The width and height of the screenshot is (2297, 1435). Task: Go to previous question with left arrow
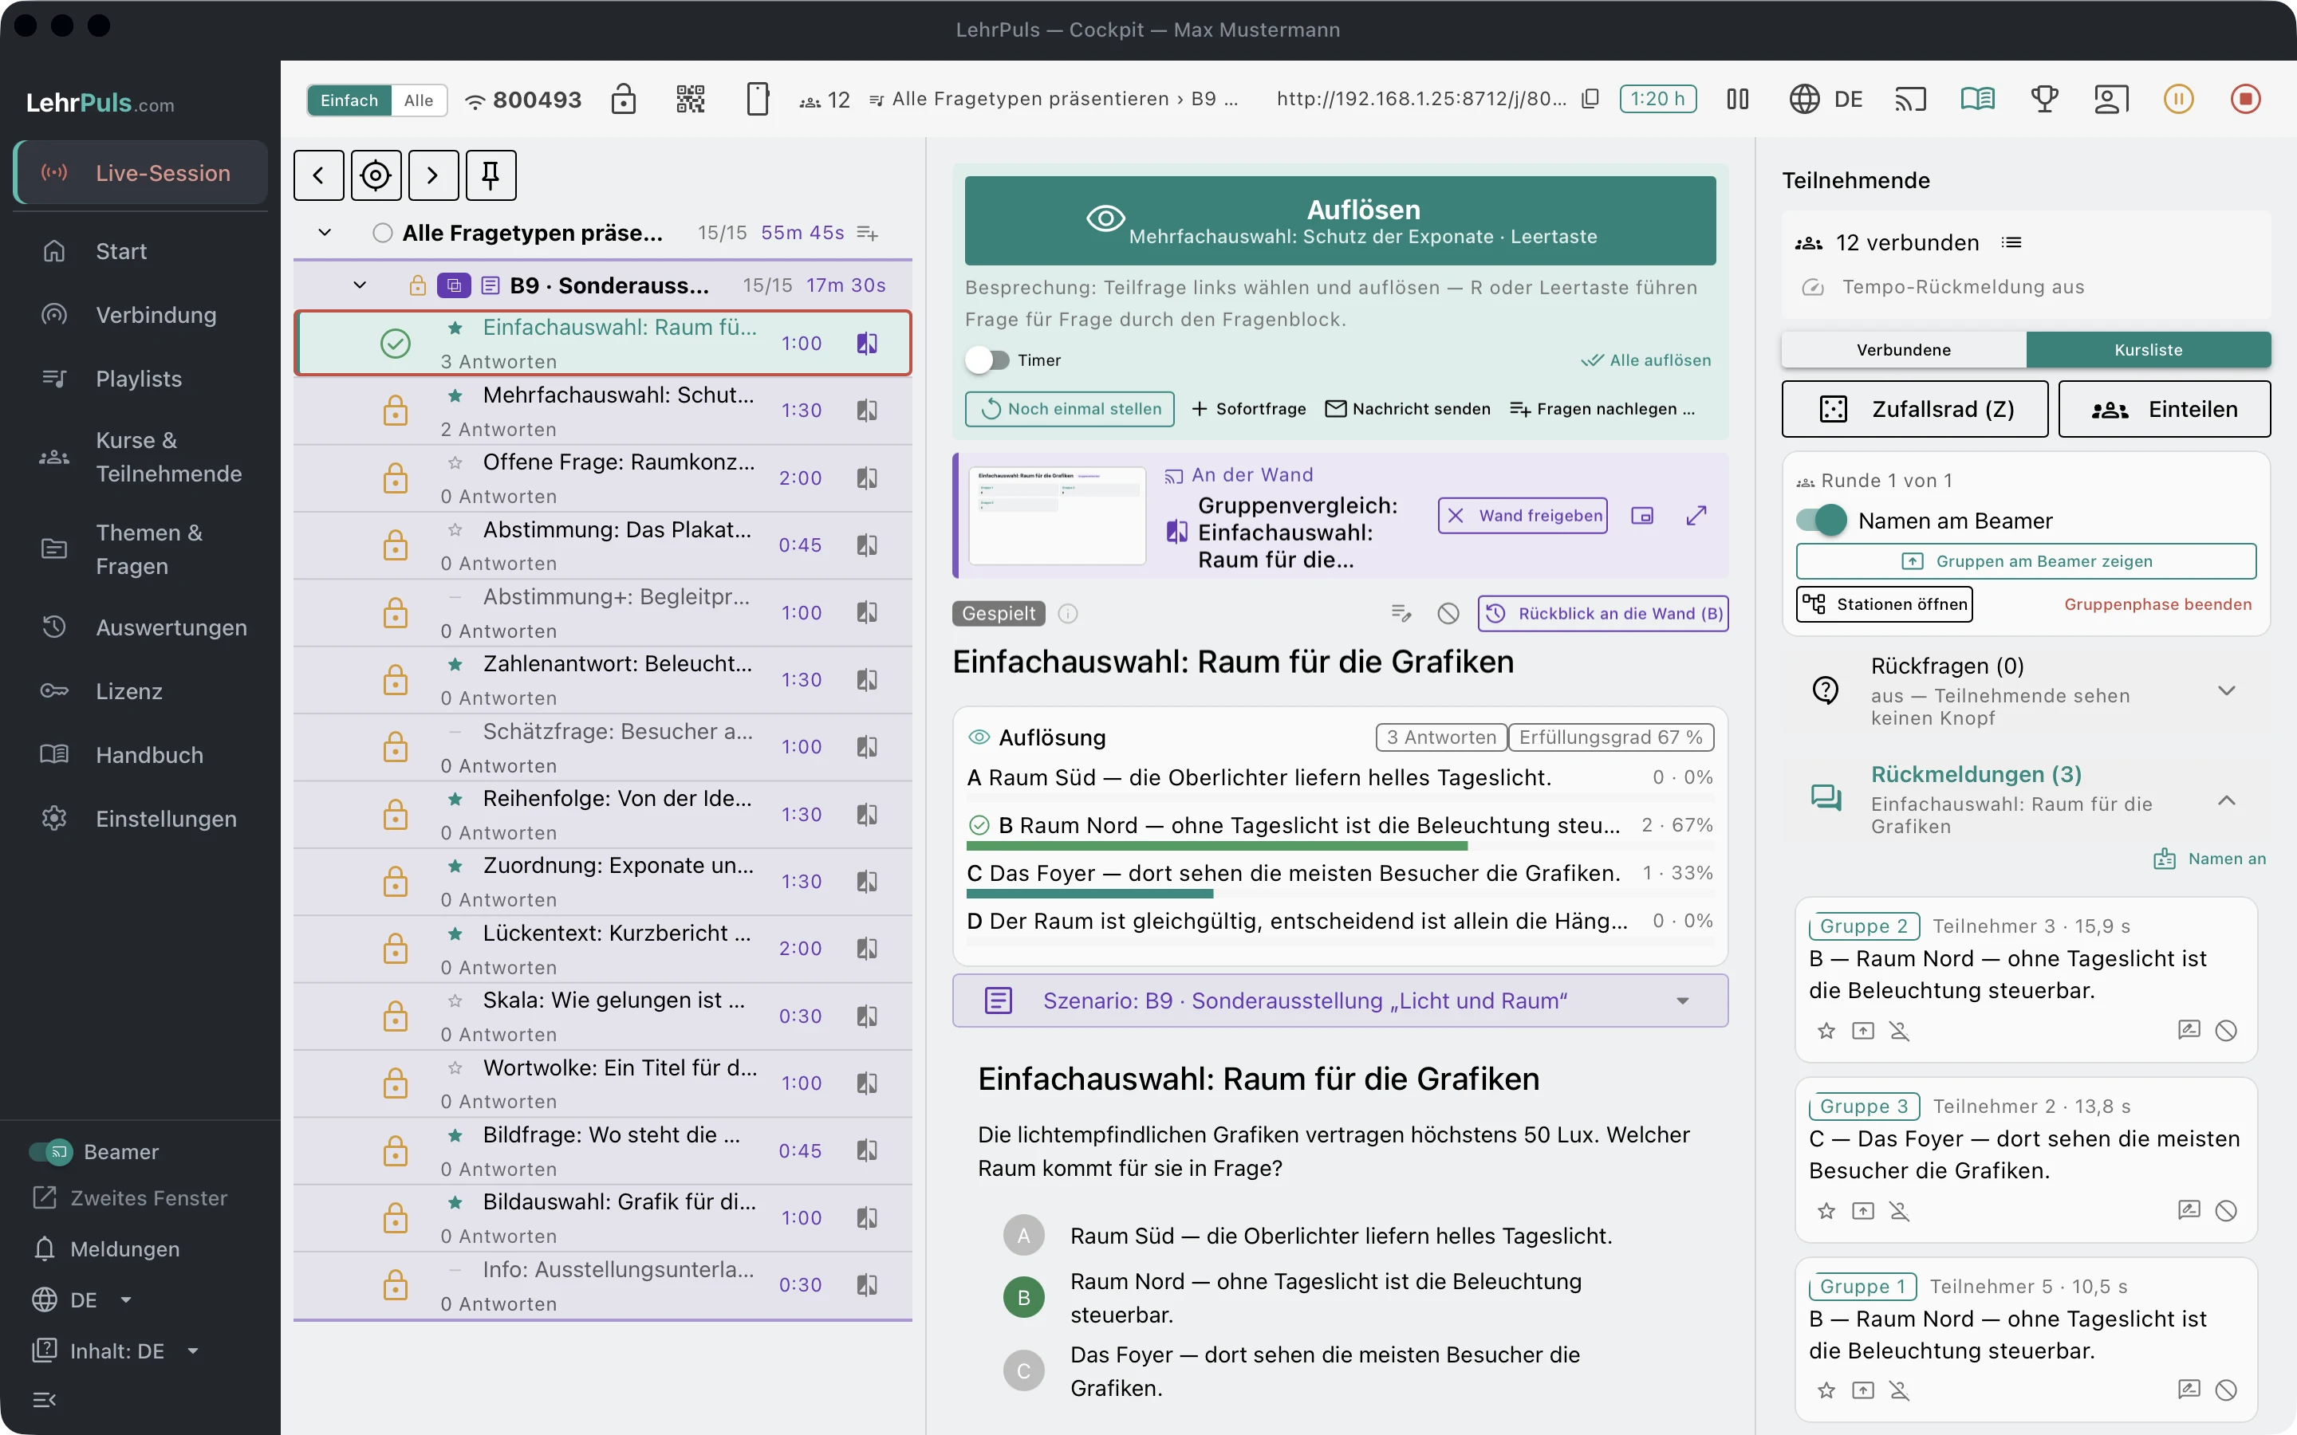(x=319, y=175)
